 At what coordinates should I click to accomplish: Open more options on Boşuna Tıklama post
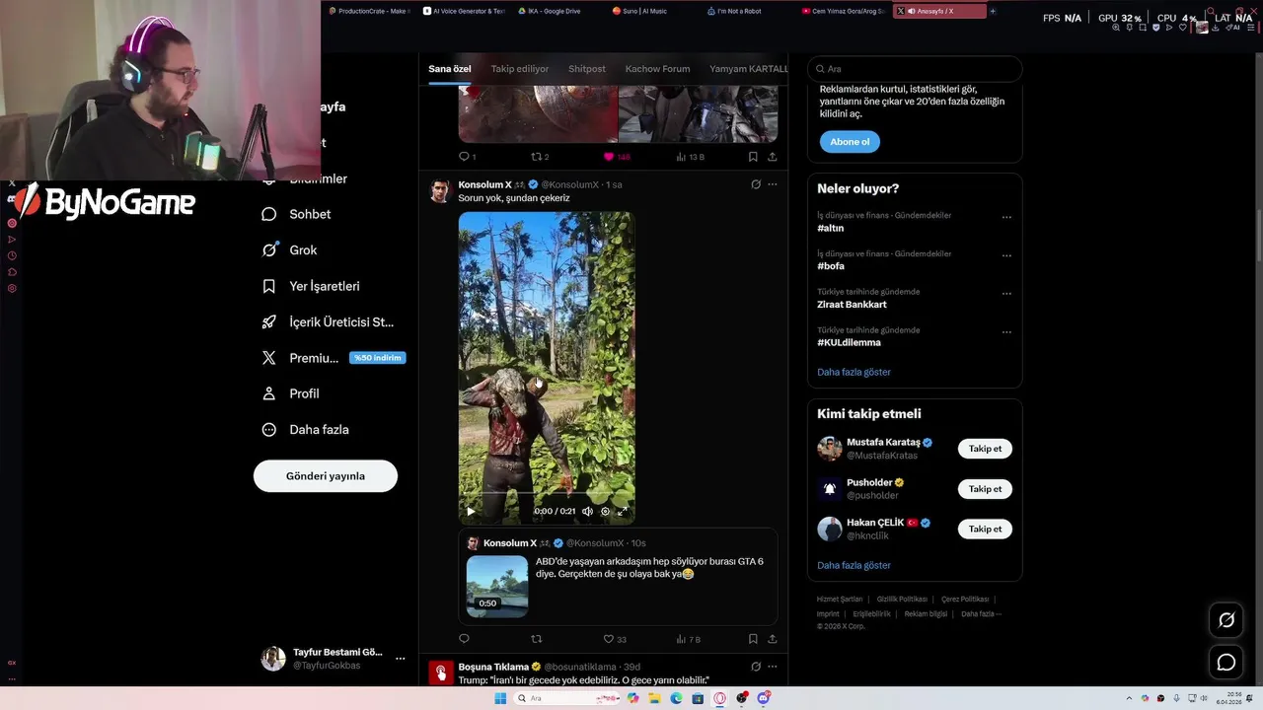click(x=773, y=667)
